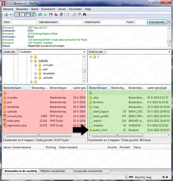
Task: Focus the Wachtwoord input field
Action: click(113, 22)
